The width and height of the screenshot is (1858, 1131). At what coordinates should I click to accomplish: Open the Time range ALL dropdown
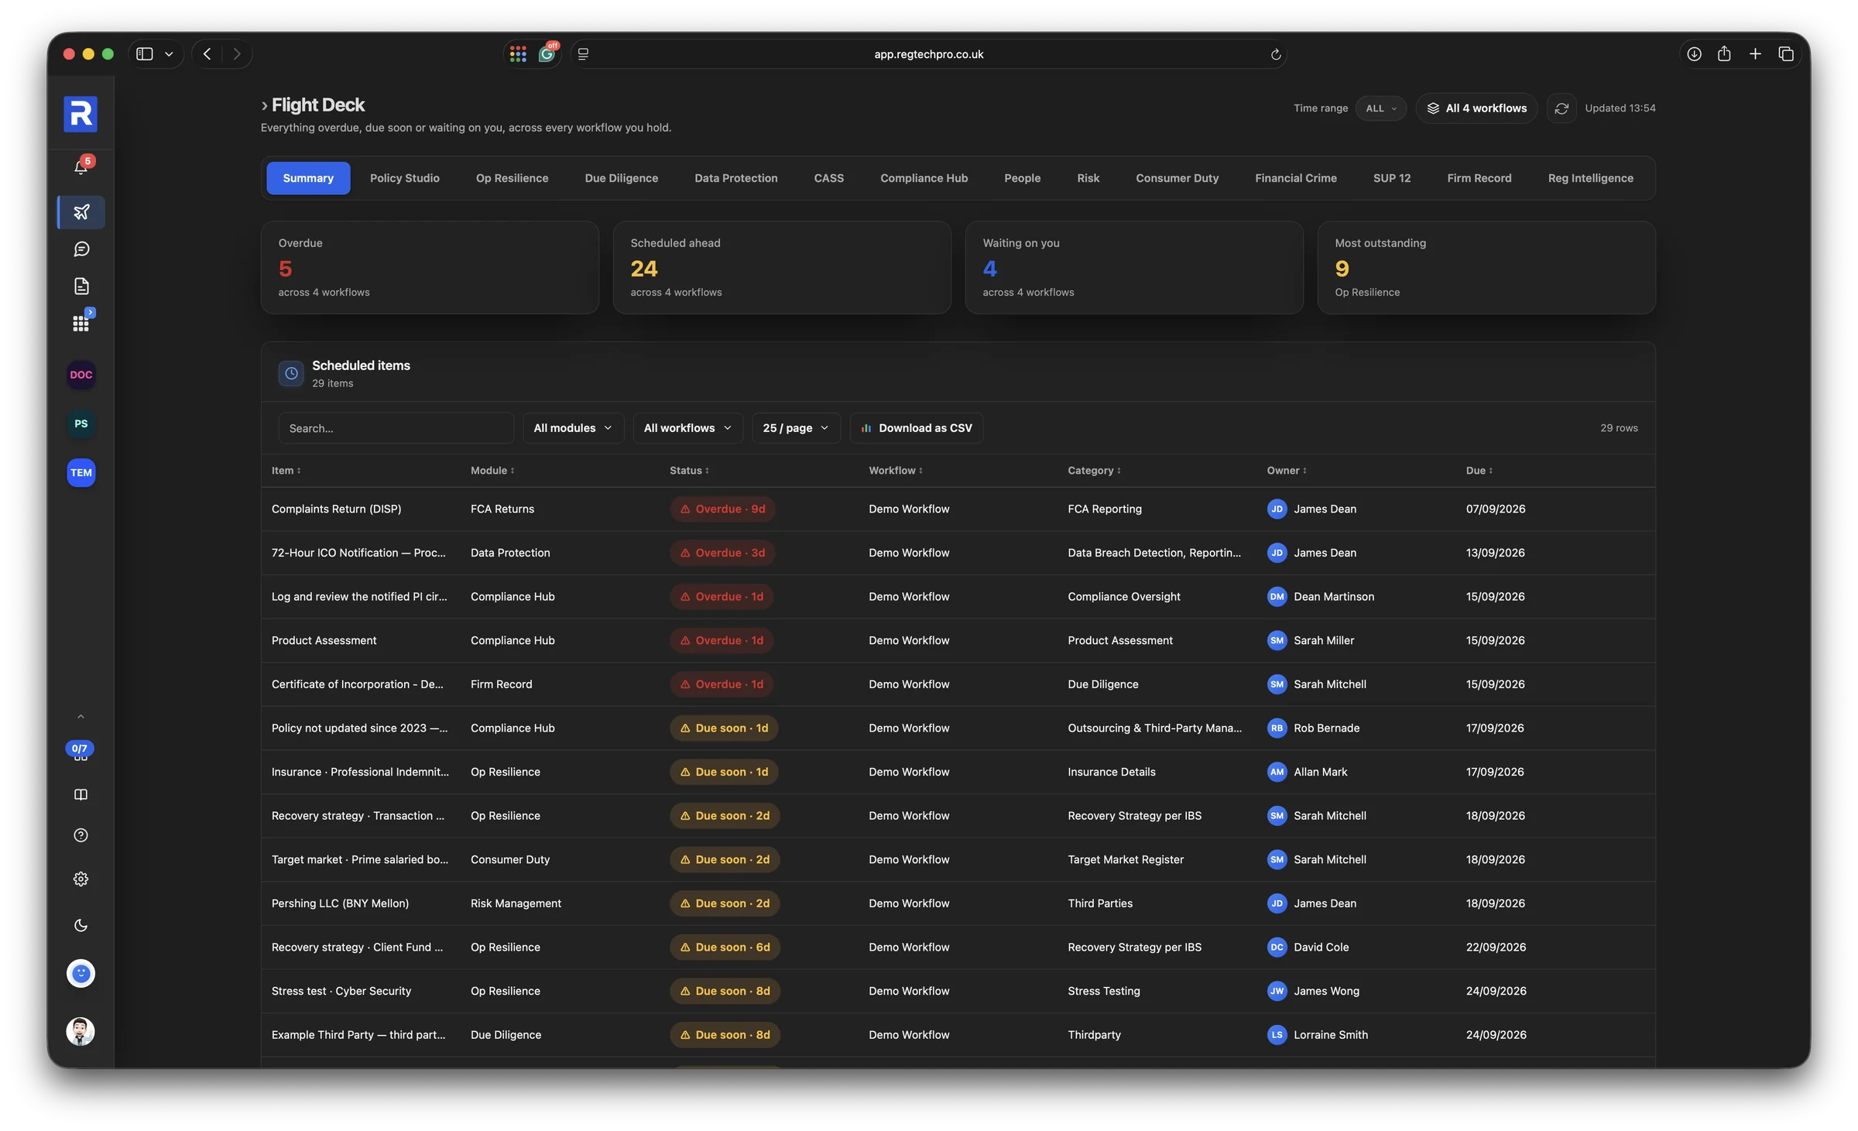click(x=1381, y=108)
